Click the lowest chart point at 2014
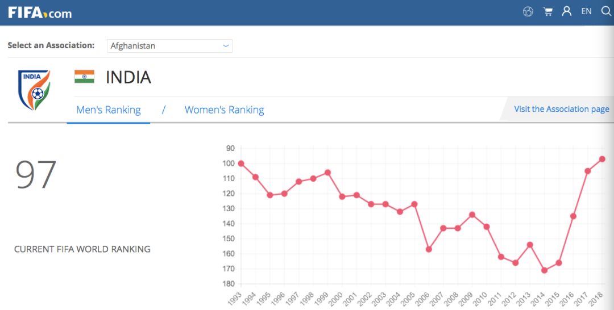 coord(544,270)
